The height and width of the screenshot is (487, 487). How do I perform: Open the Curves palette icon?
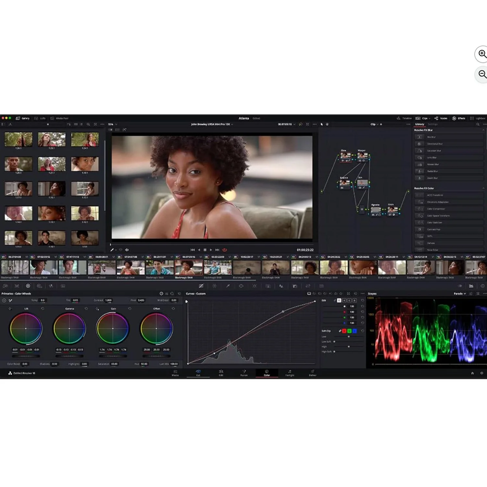[x=201, y=286]
